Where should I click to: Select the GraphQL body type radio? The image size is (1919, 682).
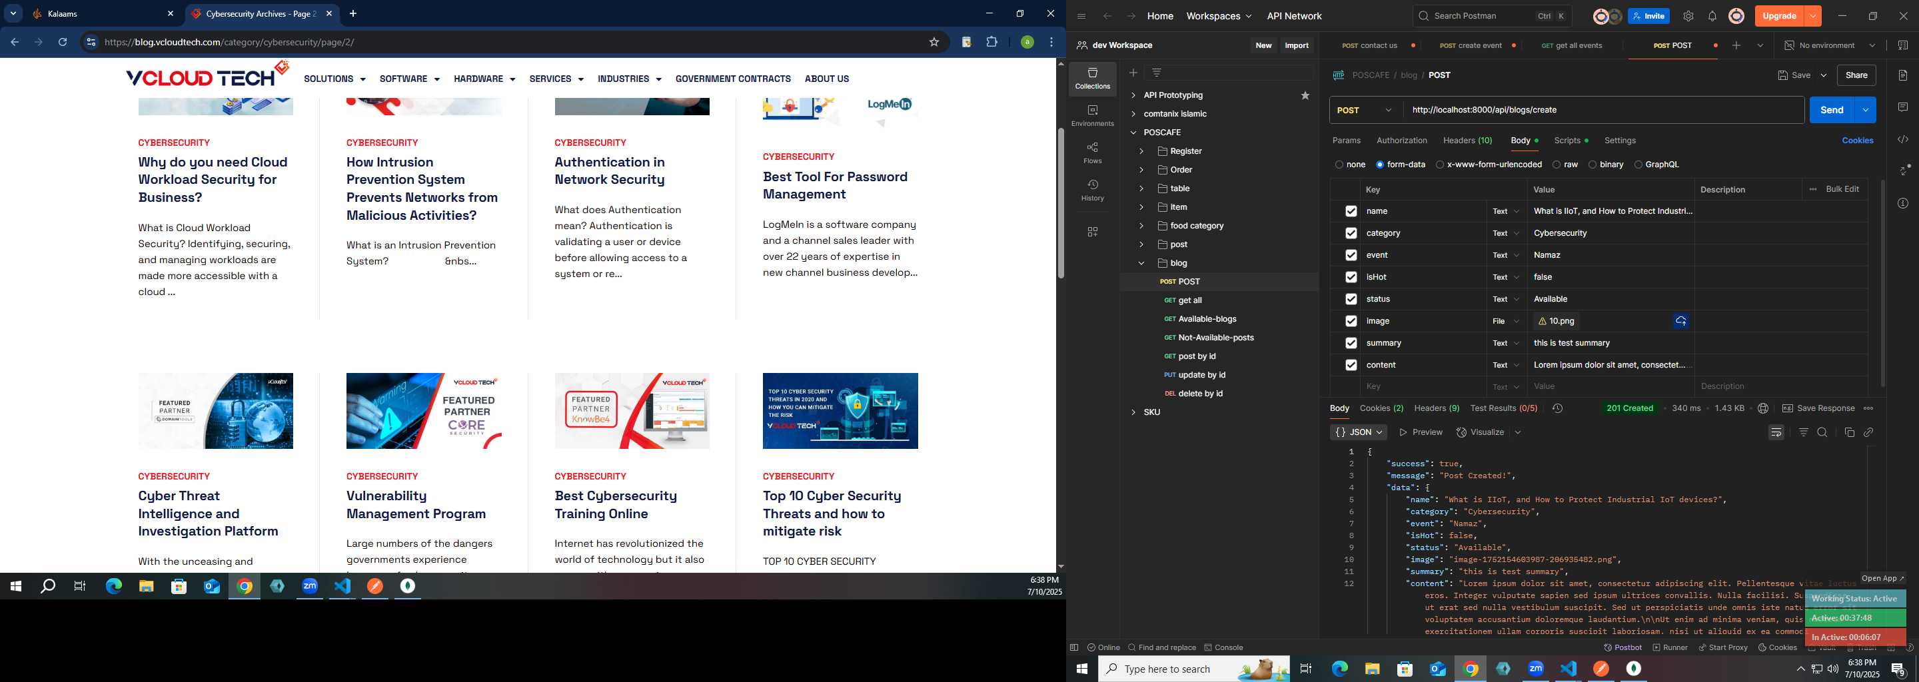[1637, 165]
